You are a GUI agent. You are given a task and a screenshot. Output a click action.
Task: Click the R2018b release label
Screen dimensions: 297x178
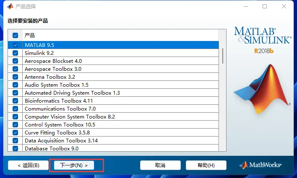coord(264,51)
